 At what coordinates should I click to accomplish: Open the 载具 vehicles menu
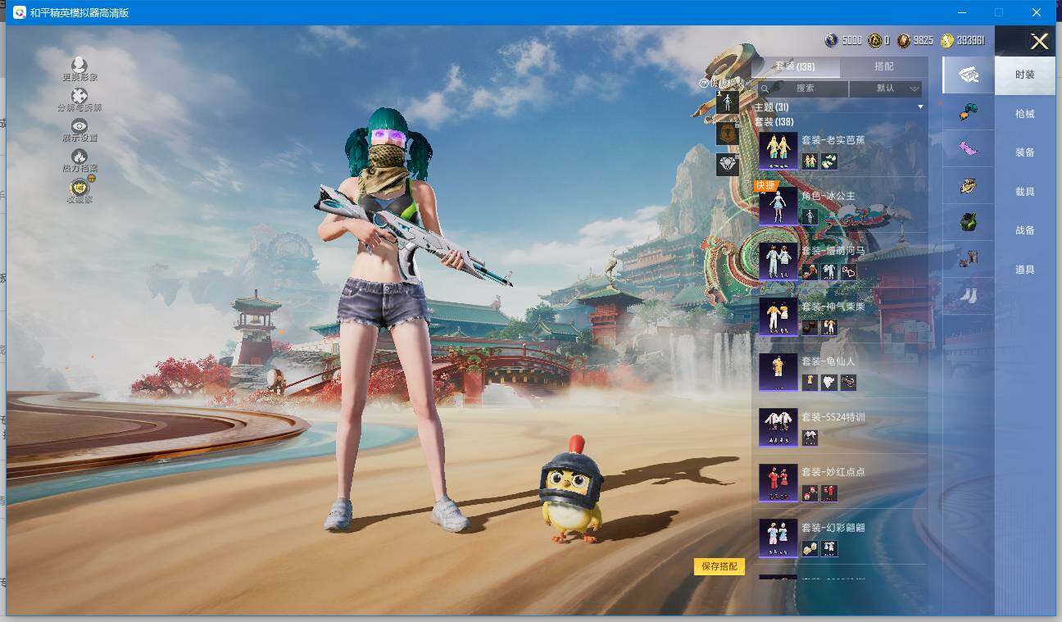(x=1024, y=192)
